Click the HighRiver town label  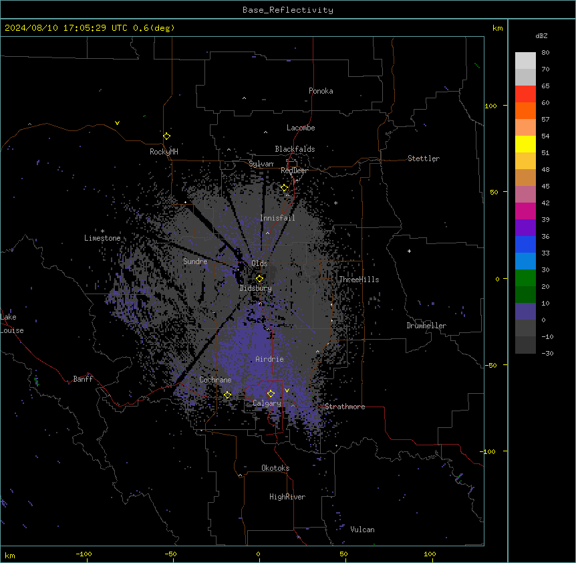point(287,497)
